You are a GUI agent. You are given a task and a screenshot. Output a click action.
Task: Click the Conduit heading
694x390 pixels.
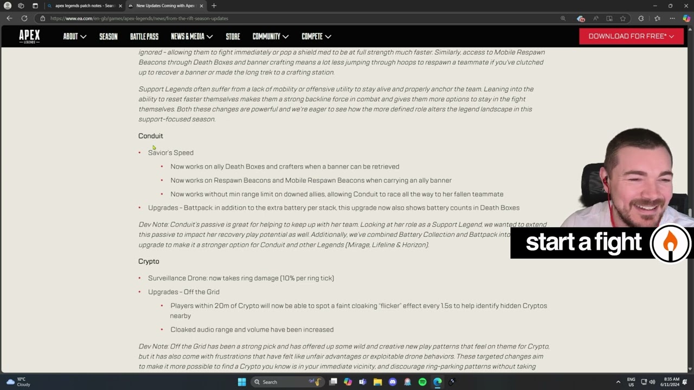[151, 136]
